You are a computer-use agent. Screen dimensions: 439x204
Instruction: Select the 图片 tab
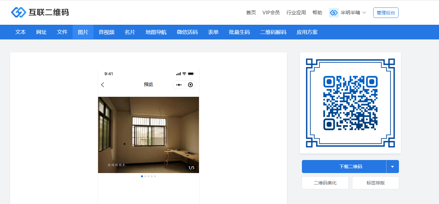(x=83, y=32)
